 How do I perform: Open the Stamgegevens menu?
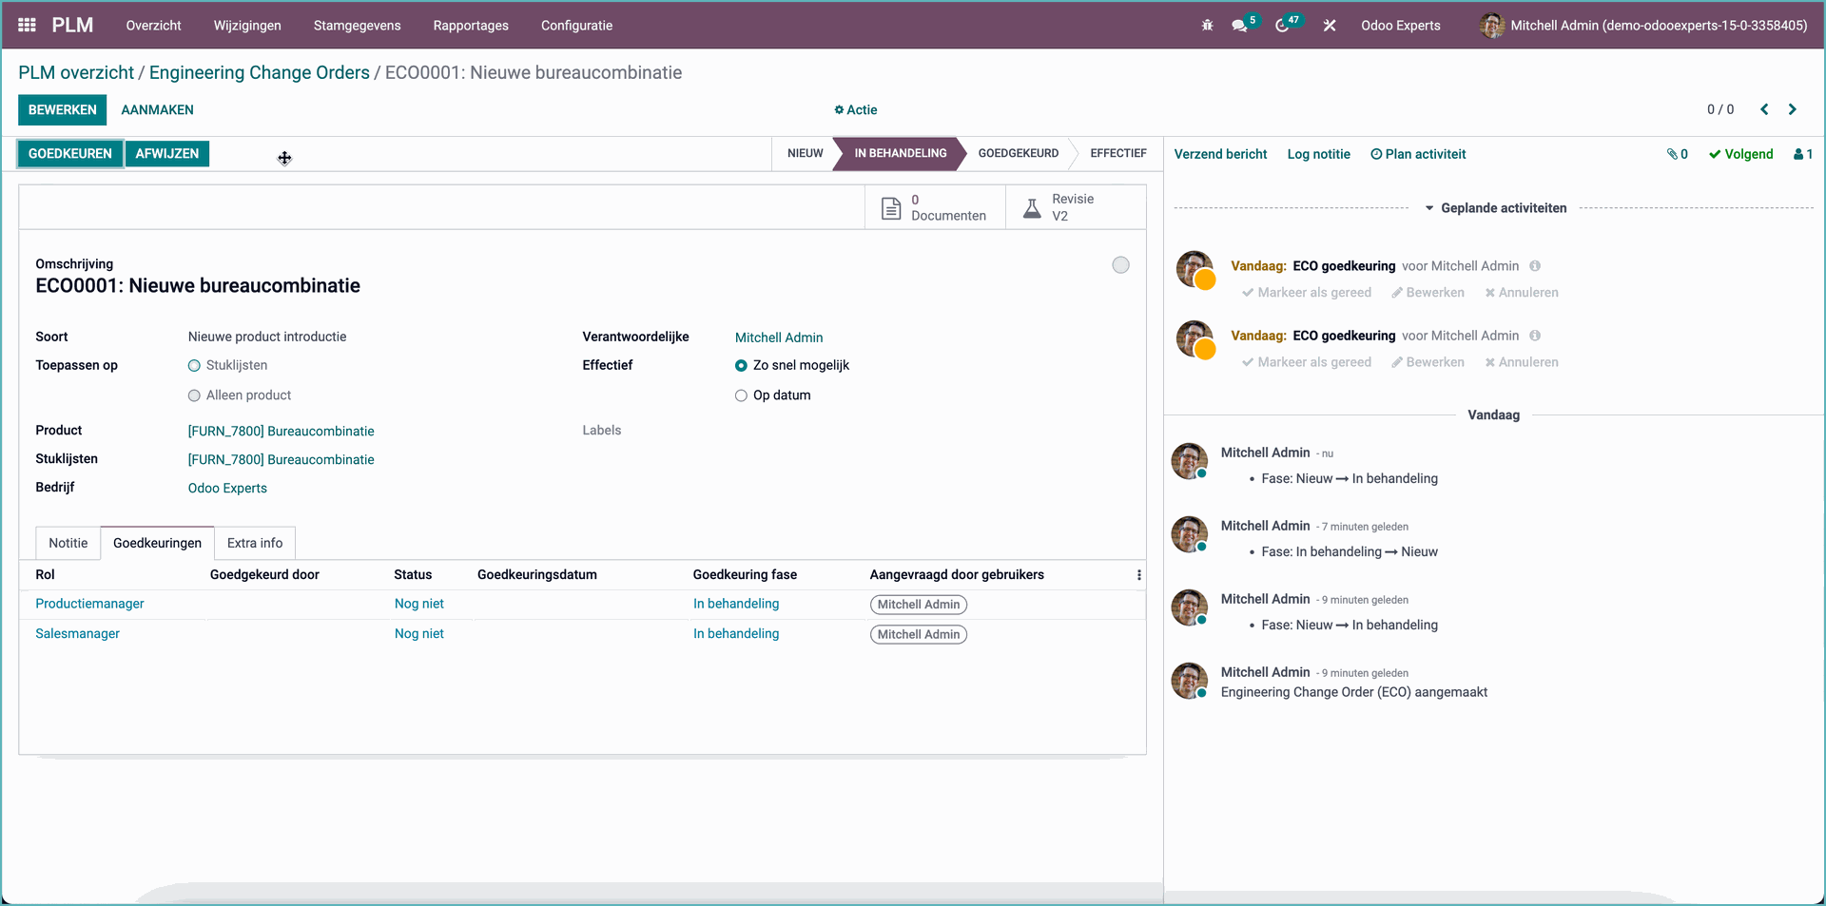click(357, 26)
